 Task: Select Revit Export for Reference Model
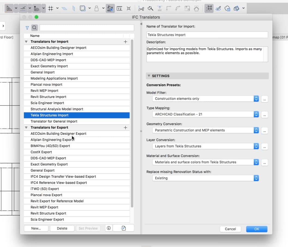pyautogui.click(x=77, y=201)
